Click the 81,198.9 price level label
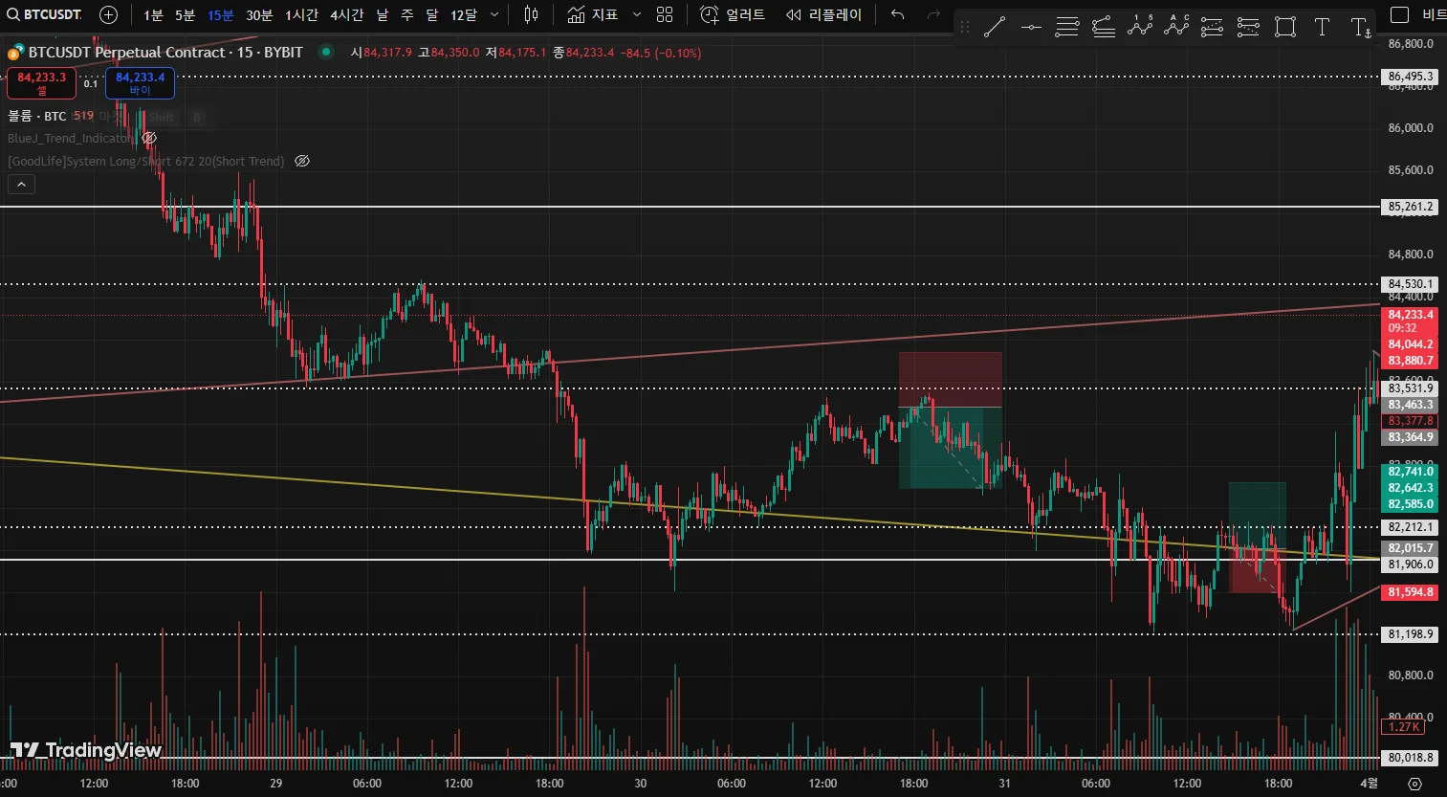Screen dimensions: 1447x797 1411,634
